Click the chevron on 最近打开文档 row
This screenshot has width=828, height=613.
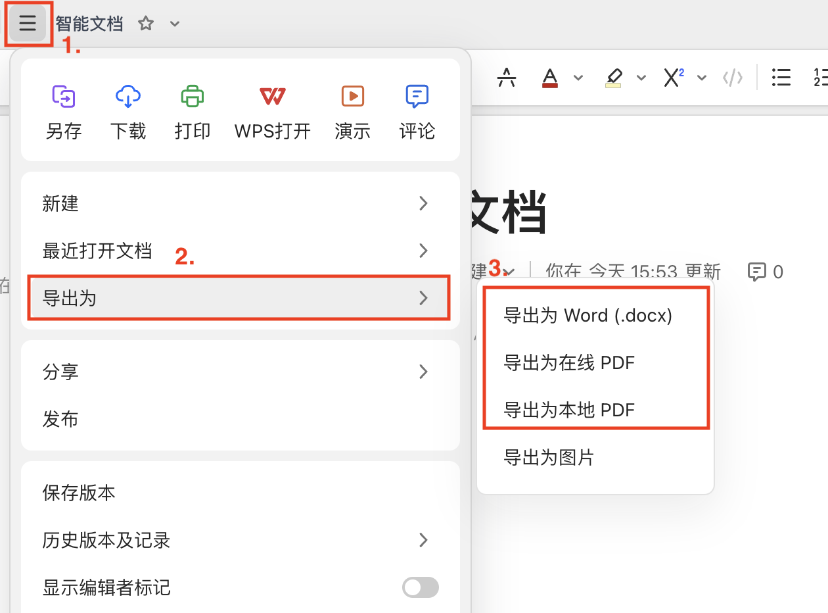click(423, 251)
